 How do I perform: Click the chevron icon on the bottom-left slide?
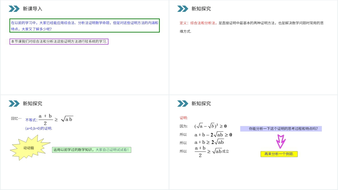click(x=14, y=104)
